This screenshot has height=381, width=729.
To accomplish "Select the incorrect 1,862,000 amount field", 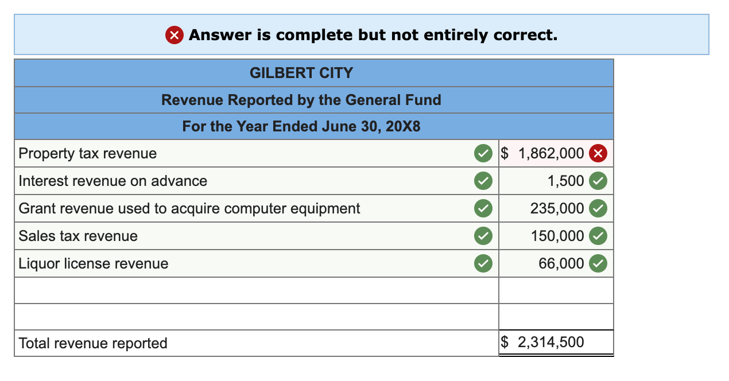I will 551,153.
